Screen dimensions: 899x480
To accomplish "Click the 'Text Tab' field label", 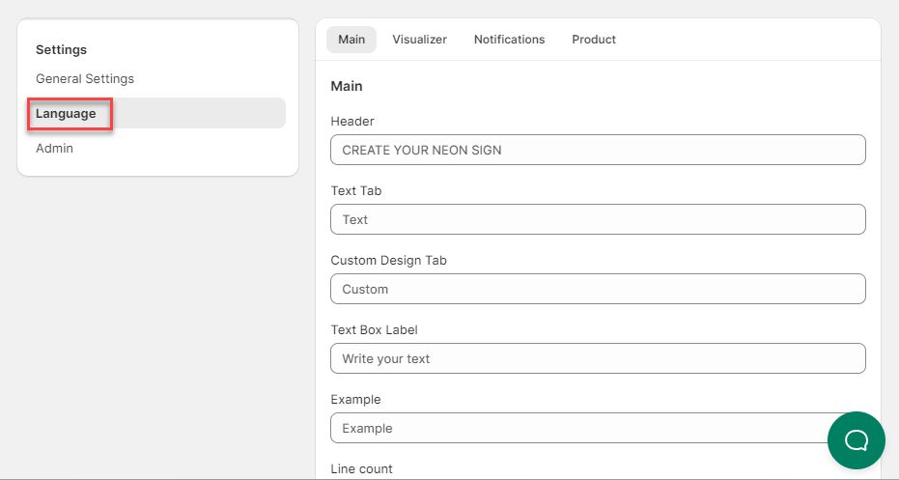I will tap(356, 190).
